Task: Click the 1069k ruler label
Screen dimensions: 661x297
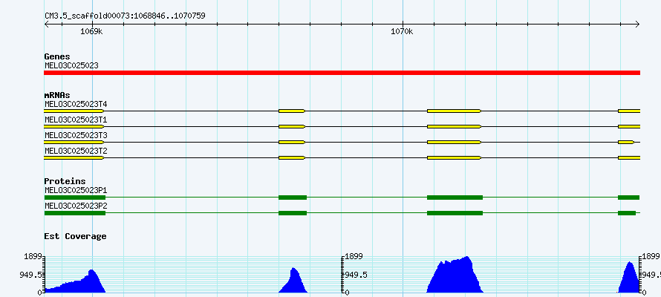Action: [x=91, y=32]
